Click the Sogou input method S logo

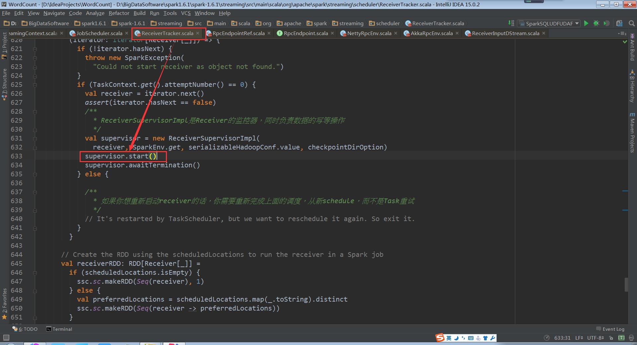[x=440, y=338]
